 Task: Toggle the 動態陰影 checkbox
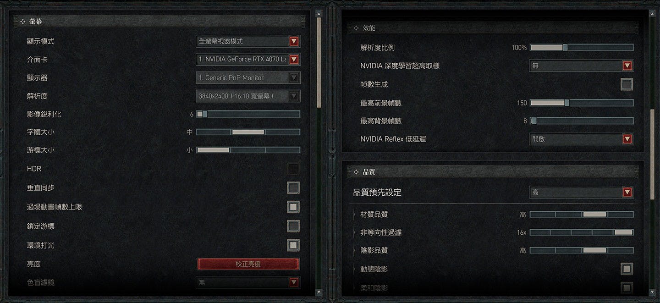pyautogui.click(x=627, y=269)
